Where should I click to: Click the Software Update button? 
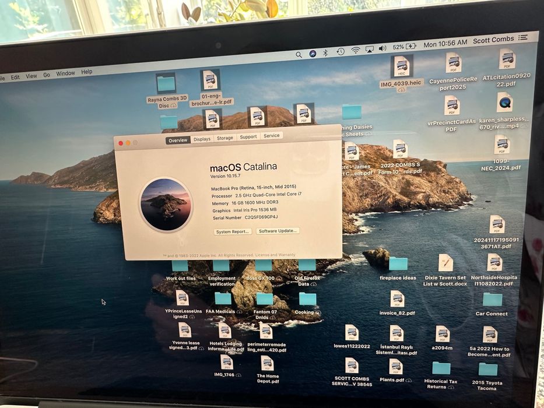point(278,231)
